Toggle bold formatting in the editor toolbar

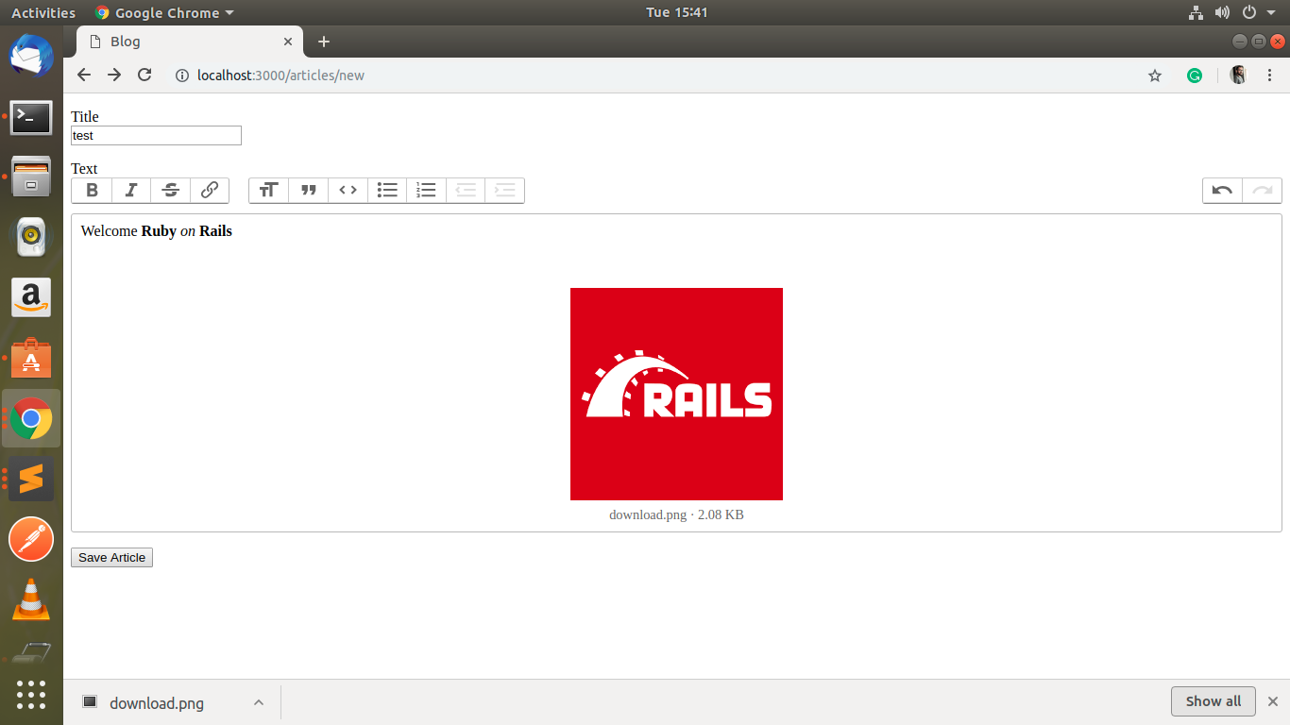coord(92,191)
